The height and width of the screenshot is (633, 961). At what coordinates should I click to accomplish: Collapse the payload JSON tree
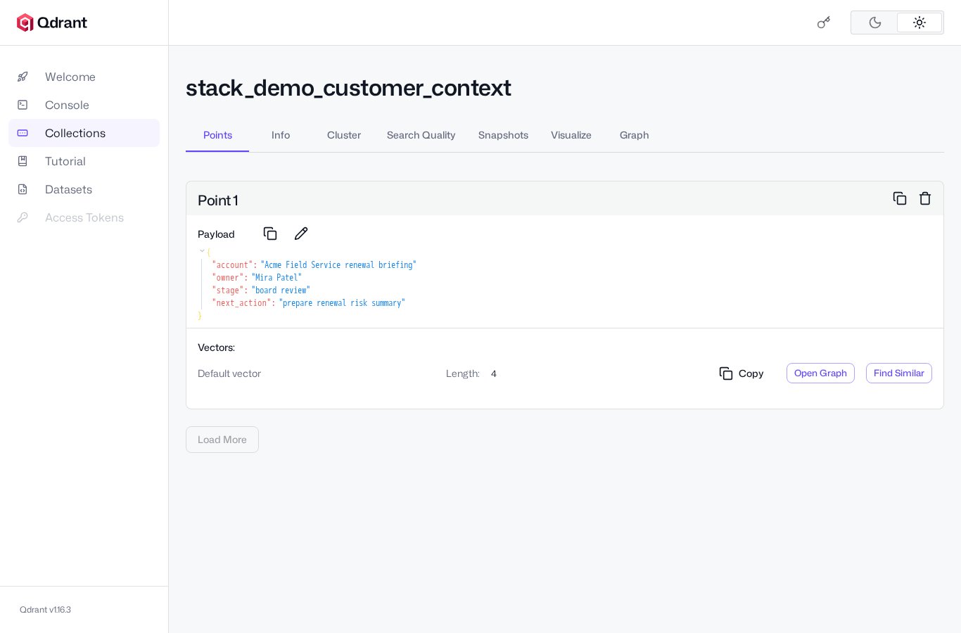click(x=202, y=251)
